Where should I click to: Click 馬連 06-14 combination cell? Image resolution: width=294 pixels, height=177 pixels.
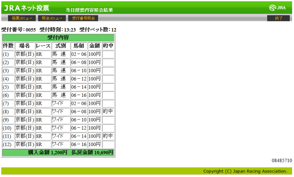(79, 87)
